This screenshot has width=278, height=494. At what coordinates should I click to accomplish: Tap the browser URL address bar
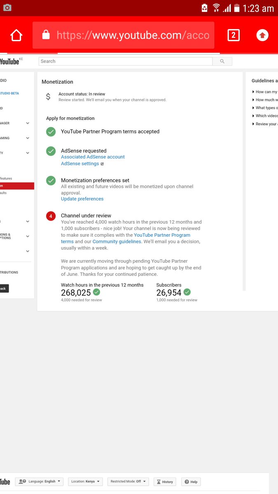point(124,35)
